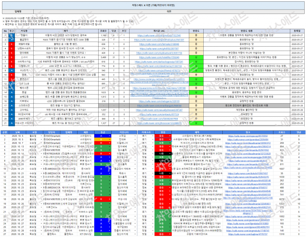Select the gray note cell in top row 17

click(x=247, y=106)
